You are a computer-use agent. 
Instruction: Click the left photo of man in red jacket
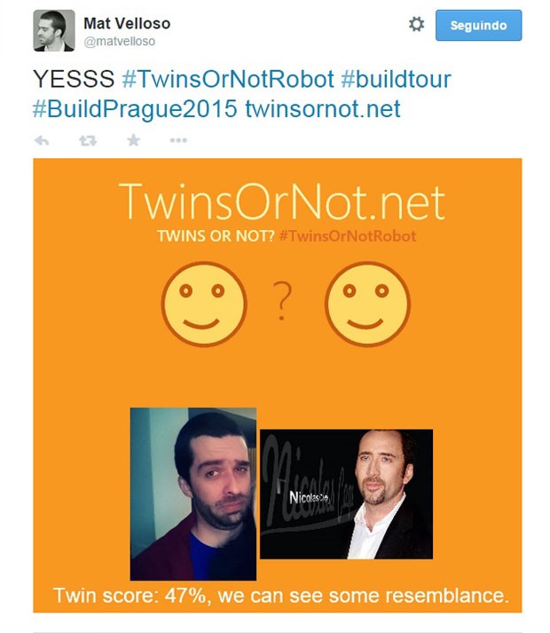[x=193, y=495]
